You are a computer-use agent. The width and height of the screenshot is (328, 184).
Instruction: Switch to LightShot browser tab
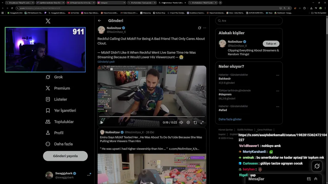click(50, 3)
